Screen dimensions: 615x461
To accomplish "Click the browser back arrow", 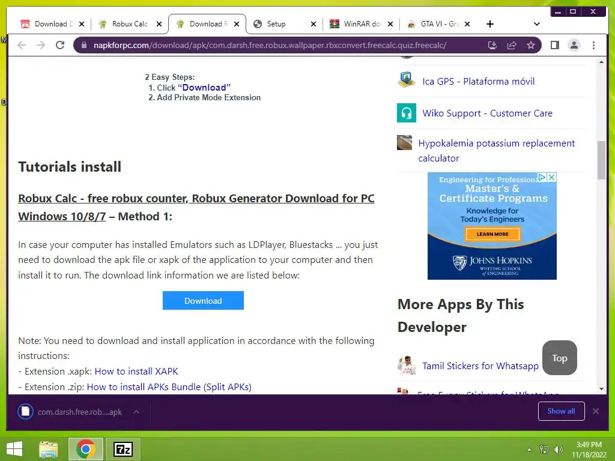I will click(22, 45).
